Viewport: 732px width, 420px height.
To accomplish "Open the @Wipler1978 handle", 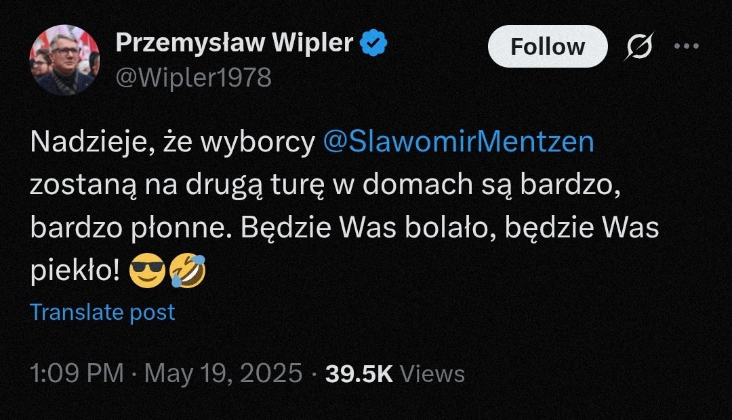I will (193, 77).
